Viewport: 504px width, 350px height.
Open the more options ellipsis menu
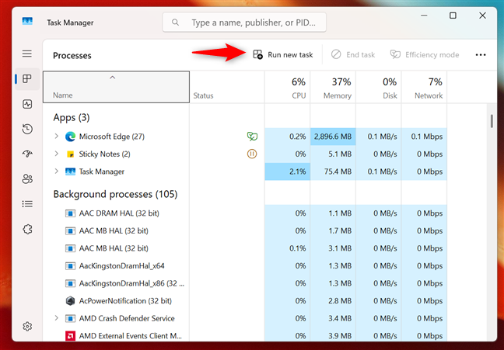click(x=481, y=55)
